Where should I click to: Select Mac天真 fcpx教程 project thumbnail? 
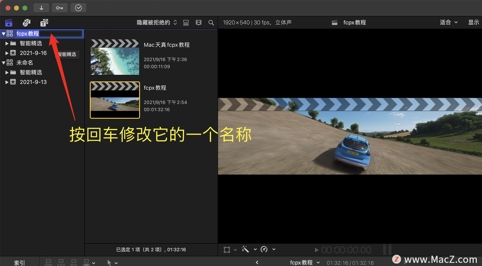coord(115,57)
